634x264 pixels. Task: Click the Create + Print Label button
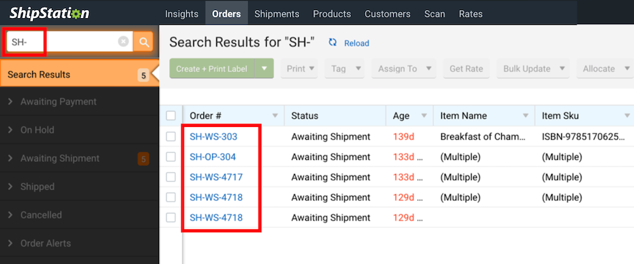[x=212, y=69]
